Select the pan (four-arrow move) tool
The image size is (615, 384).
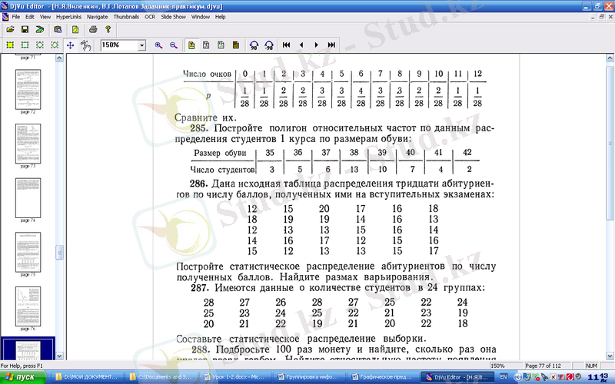[70, 45]
